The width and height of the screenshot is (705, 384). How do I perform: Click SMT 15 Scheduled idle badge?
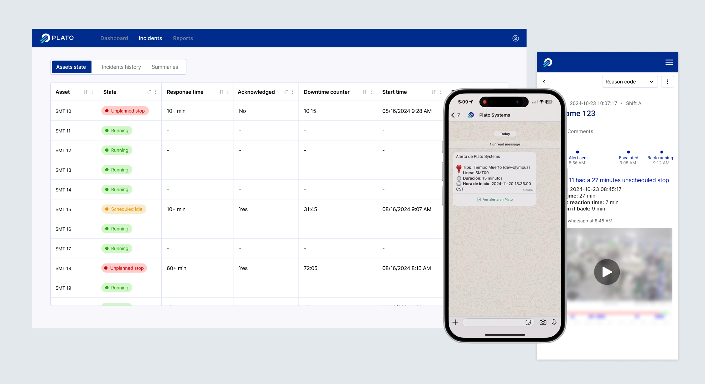pyautogui.click(x=124, y=209)
